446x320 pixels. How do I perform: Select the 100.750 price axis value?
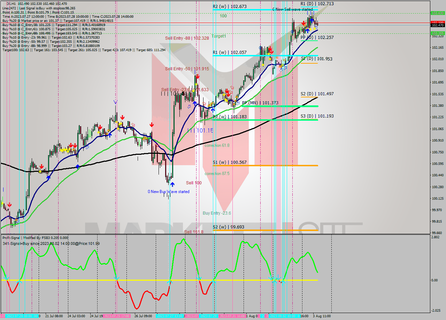(x=438, y=152)
